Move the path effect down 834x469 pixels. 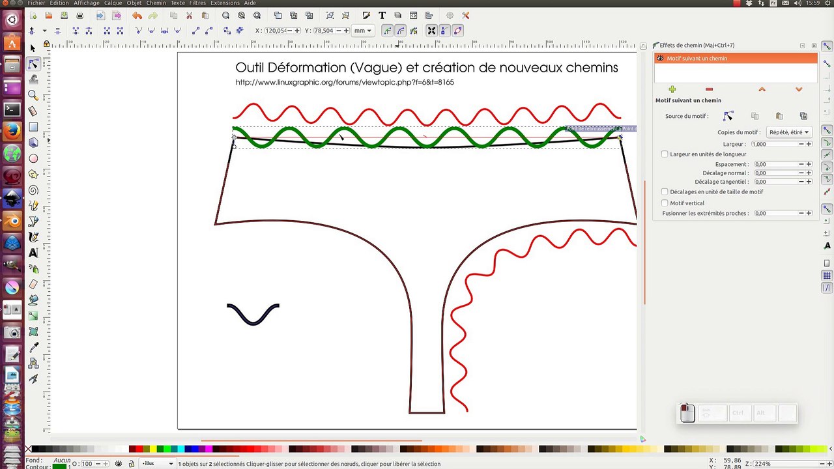coord(799,89)
